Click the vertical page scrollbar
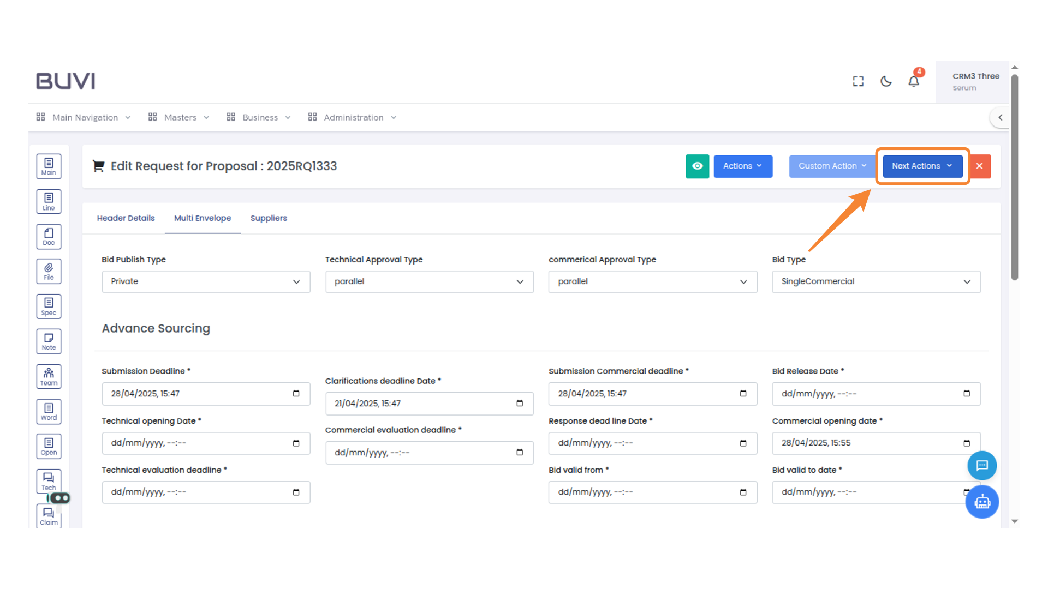The image size is (1048, 589). tap(1015, 177)
